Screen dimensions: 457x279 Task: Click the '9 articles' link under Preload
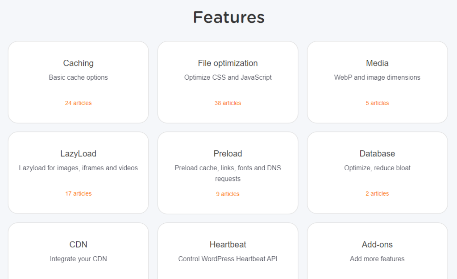(228, 194)
